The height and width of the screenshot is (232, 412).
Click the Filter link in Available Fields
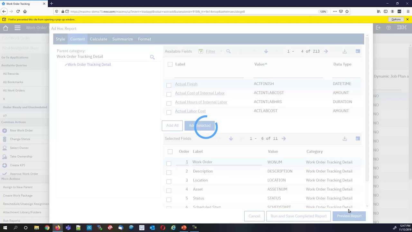coord(211,51)
